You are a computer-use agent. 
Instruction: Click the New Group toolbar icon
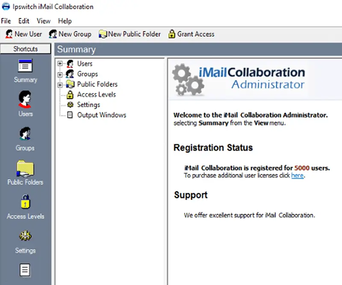coord(53,34)
